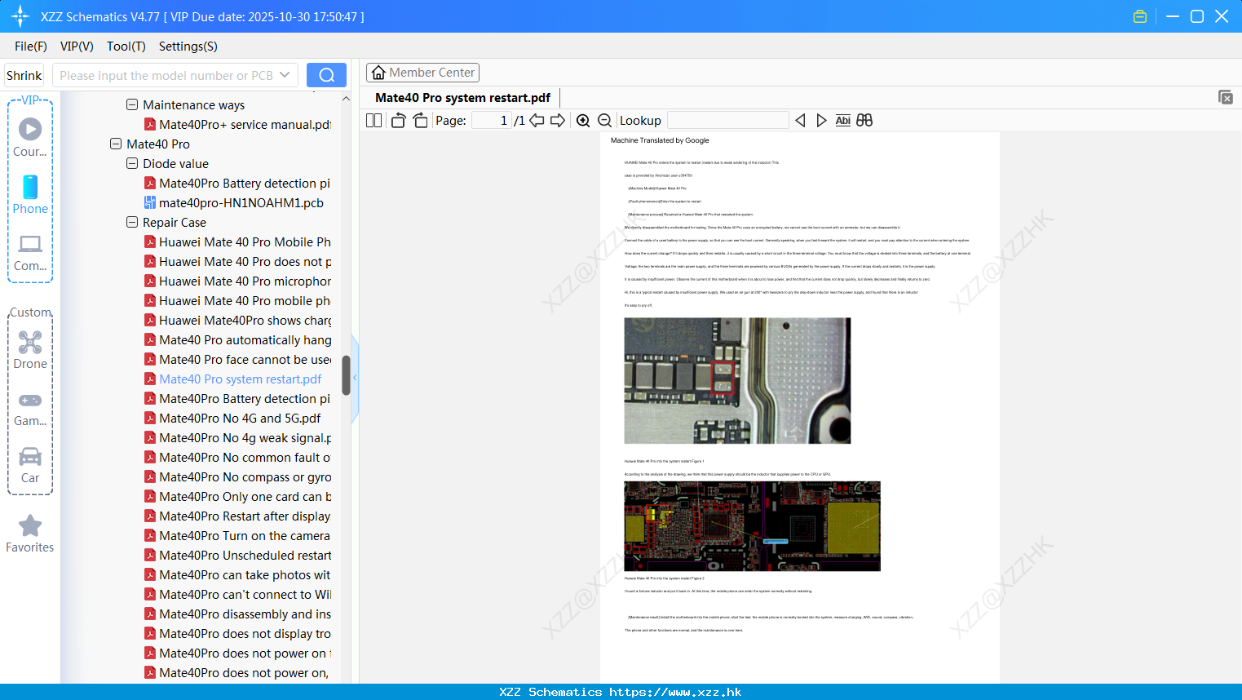Image resolution: width=1242 pixels, height=700 pixels.
Task: Click the document panel close icon at top right
Action: click(x=1226, y=97)
